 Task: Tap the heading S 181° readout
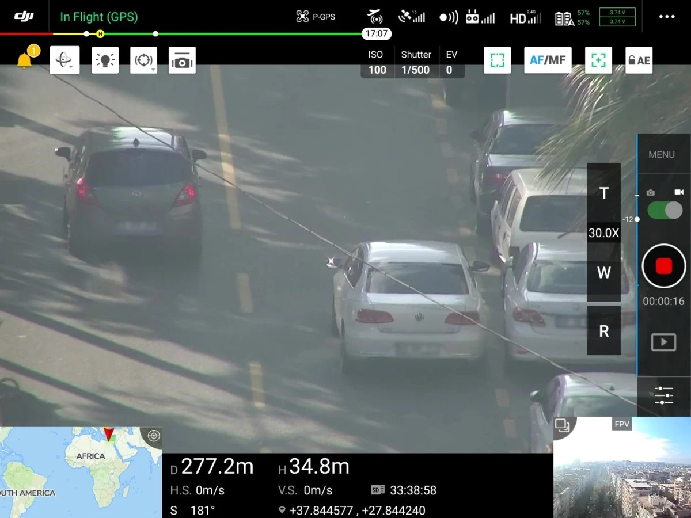pyautogui.click(x=193, y=511)
